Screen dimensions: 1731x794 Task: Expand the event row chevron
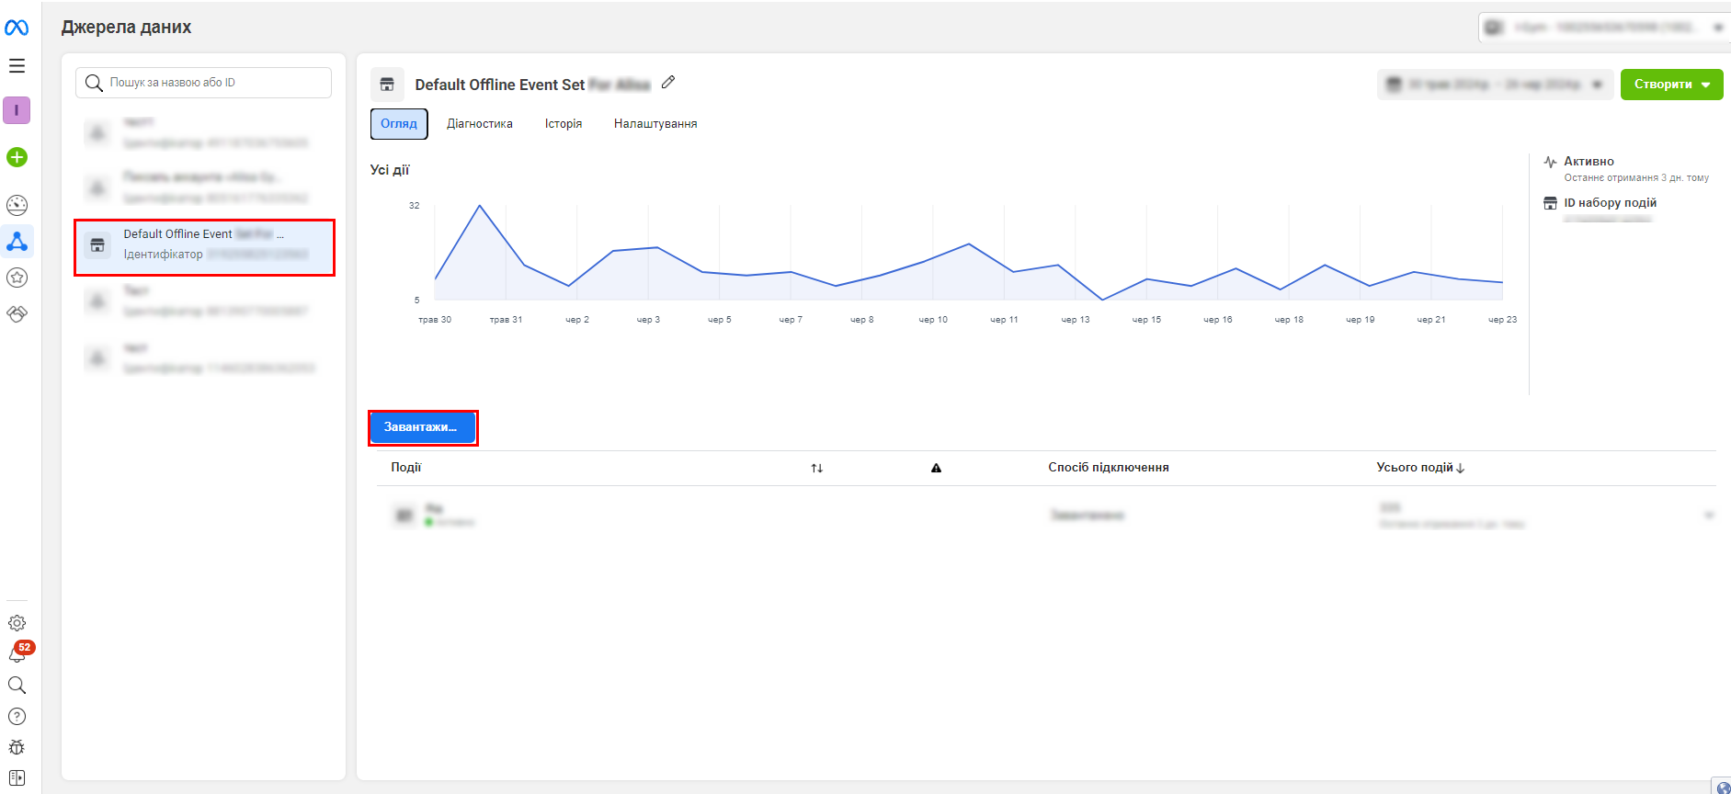(1709, 516)
